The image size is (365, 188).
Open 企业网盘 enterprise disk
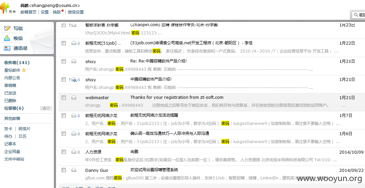pyautogui.click(x=12, y=152)
